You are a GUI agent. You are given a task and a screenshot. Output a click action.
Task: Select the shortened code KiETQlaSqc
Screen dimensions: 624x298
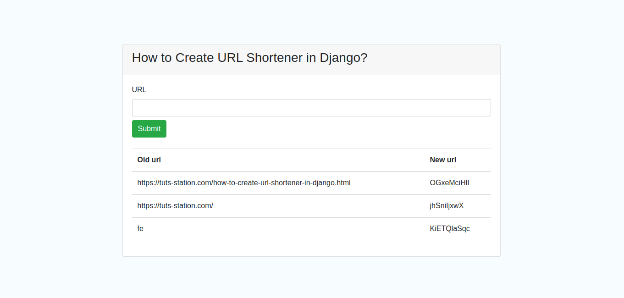(449, 228)
